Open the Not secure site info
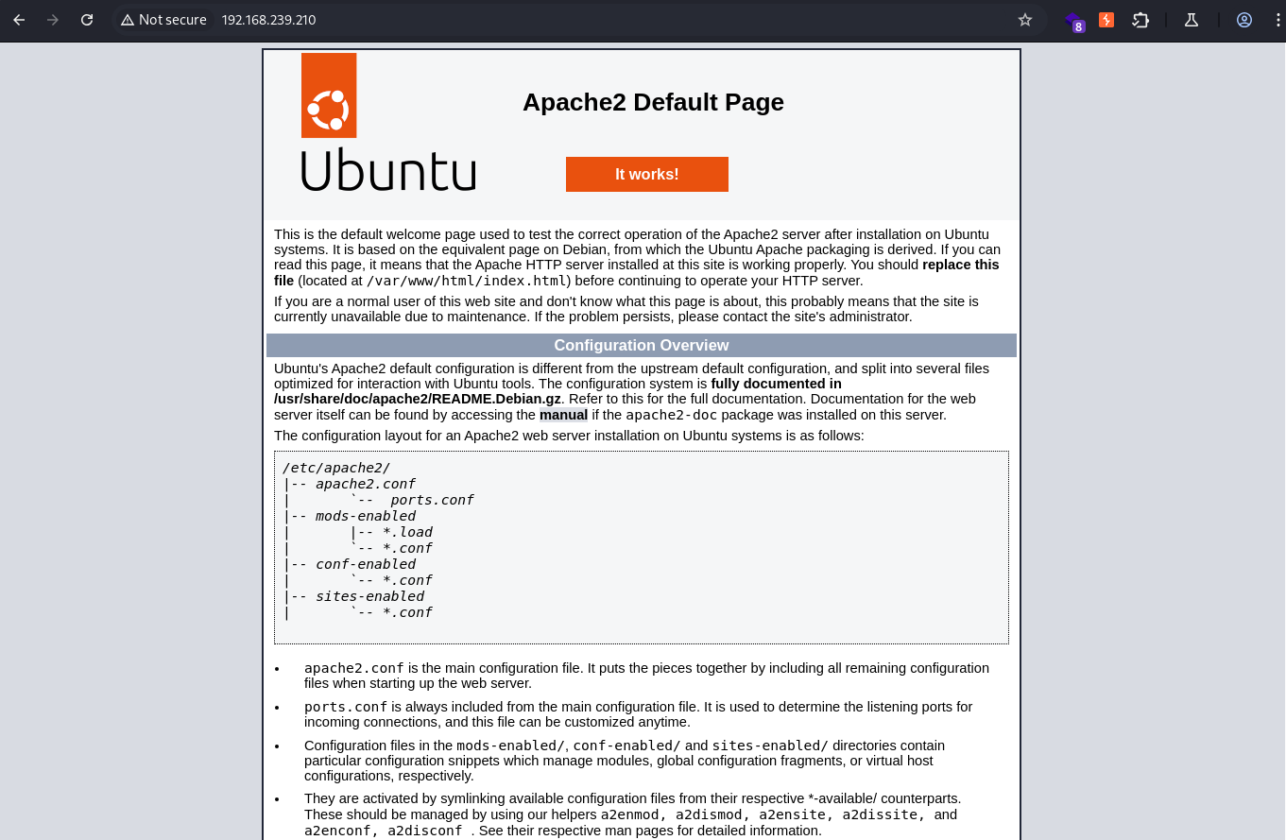Screen dimensions: 1286x840 [x=163, y=20]
